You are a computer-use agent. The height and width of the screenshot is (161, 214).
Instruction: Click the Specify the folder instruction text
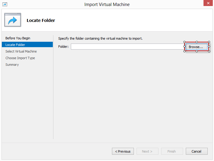(100, 38)
